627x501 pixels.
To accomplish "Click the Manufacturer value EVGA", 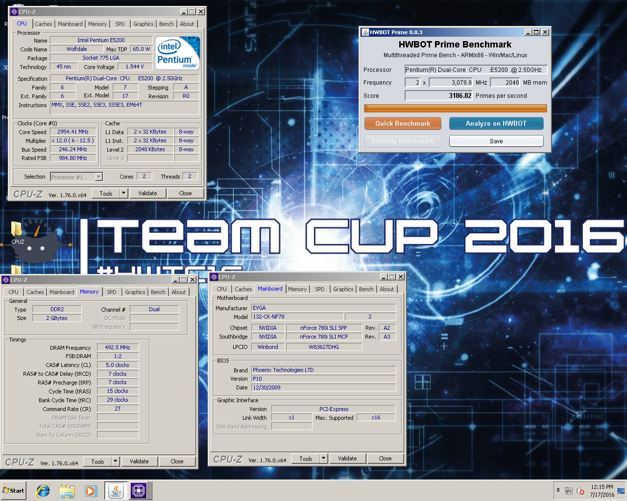I will click(323, 308).
